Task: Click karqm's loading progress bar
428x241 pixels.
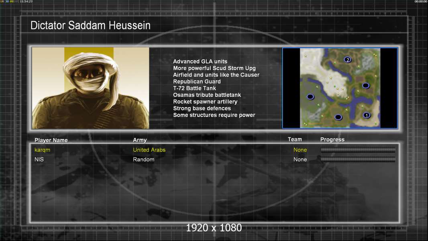Action: 358,149
